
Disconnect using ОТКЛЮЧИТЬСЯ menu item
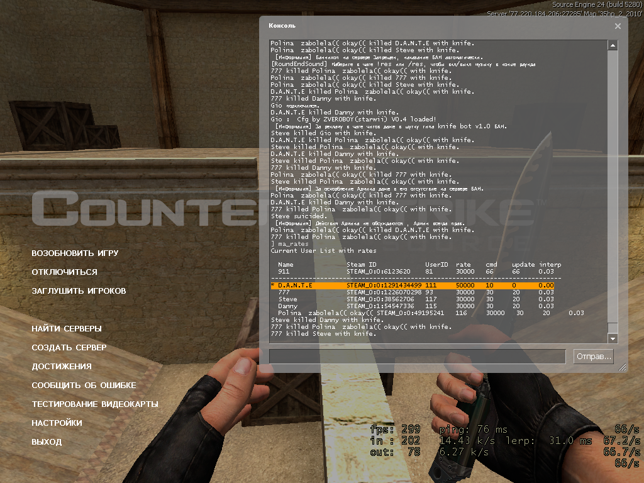pyautogui.click(x=65, y=272)
